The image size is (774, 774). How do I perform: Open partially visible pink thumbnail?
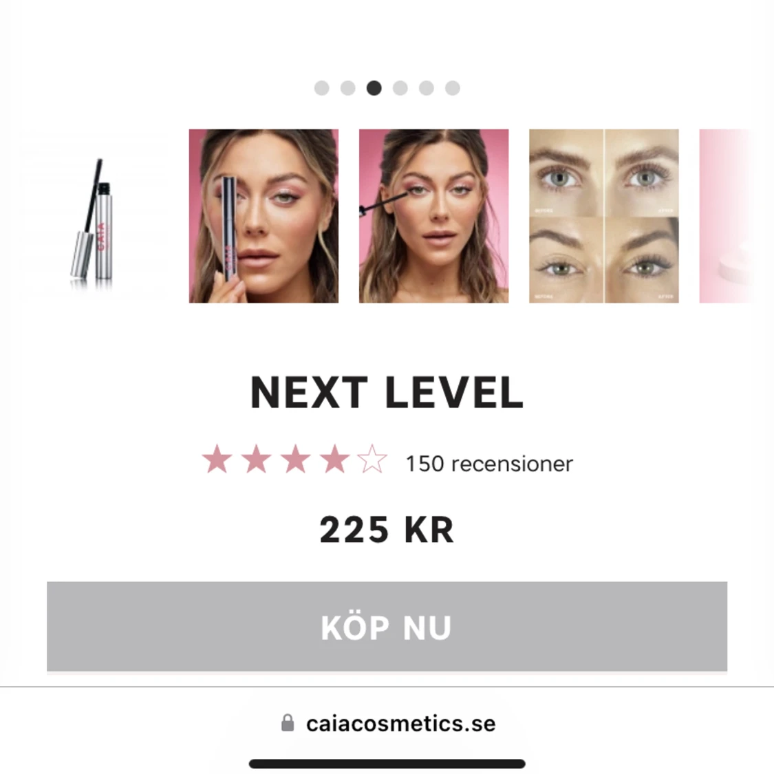coord(727,216)
